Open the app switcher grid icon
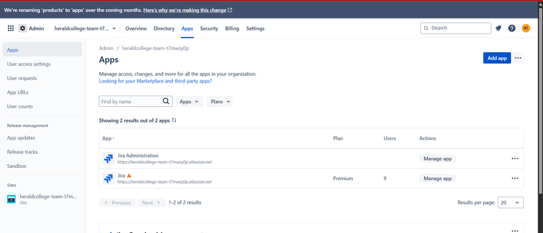This screenshot has width=543, height=233. (x=10, y=28)
